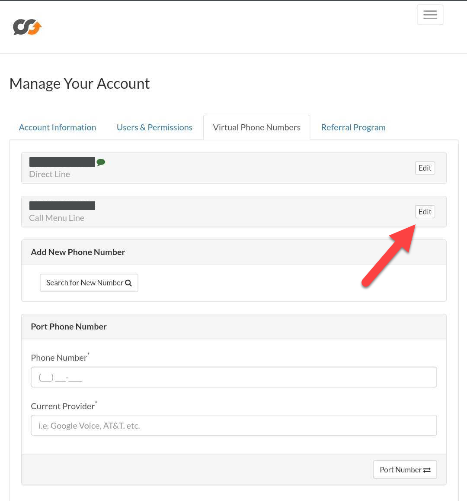Open the hamburger navigation menu
The image size is (467, 501).
tap(430, 15)
